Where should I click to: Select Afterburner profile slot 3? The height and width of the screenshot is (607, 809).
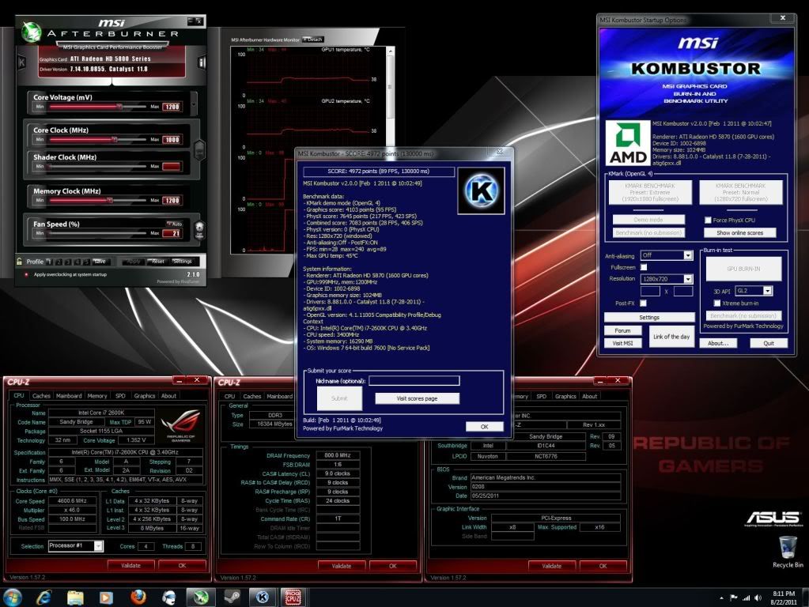(x=67, y=262)
